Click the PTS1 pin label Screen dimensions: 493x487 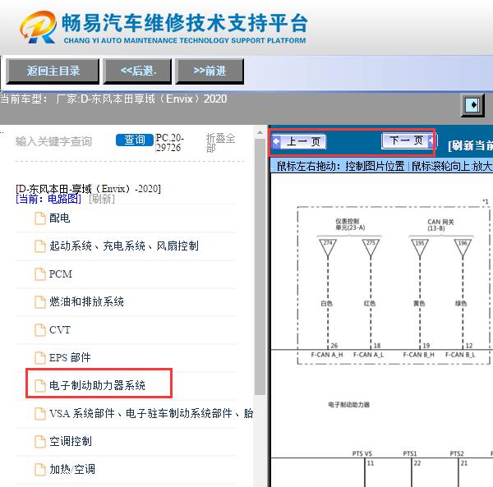click(410, 453)
